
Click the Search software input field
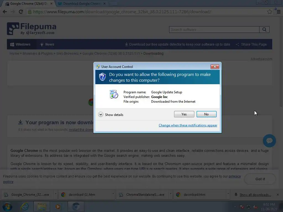[214, 30]
